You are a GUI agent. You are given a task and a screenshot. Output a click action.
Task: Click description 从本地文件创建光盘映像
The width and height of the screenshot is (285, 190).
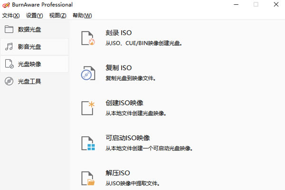coord(136,113)
